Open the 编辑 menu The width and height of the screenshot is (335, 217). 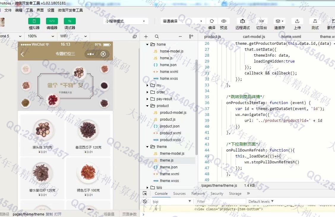(x=19, y=10)
